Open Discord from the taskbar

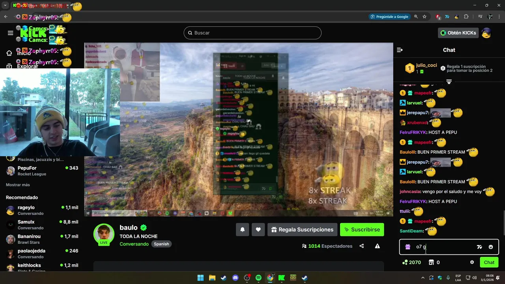click(x=236, y=278)
